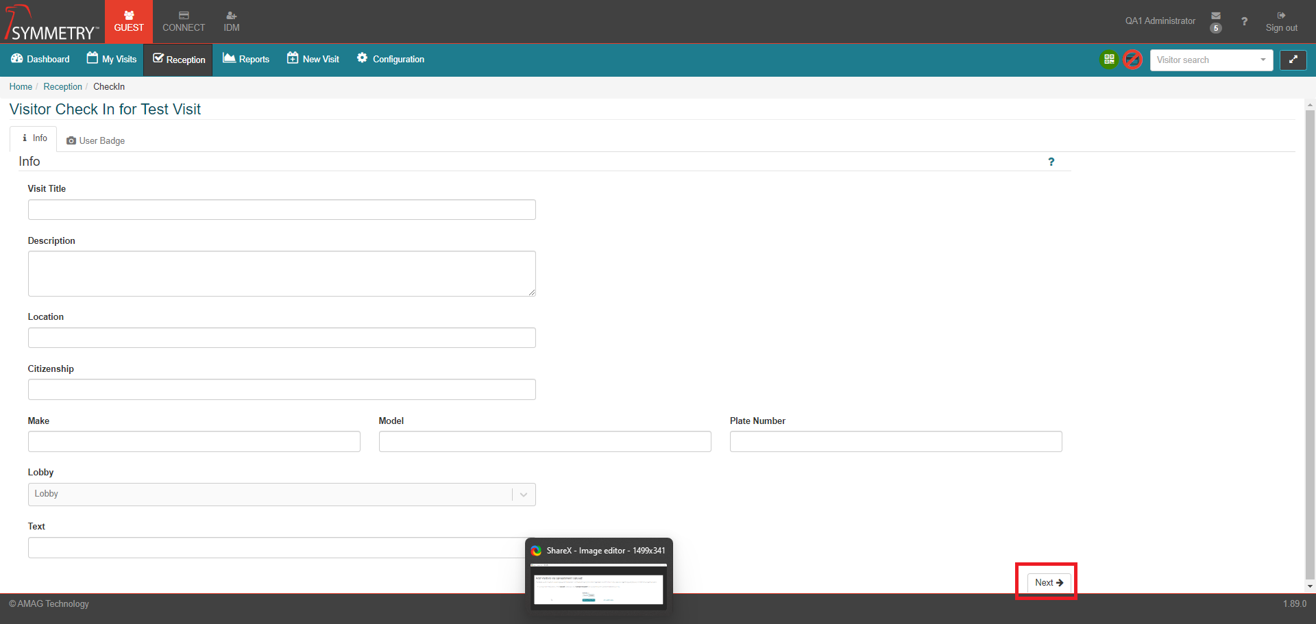Click the AMAG Technology footer text

coord(49,604)
